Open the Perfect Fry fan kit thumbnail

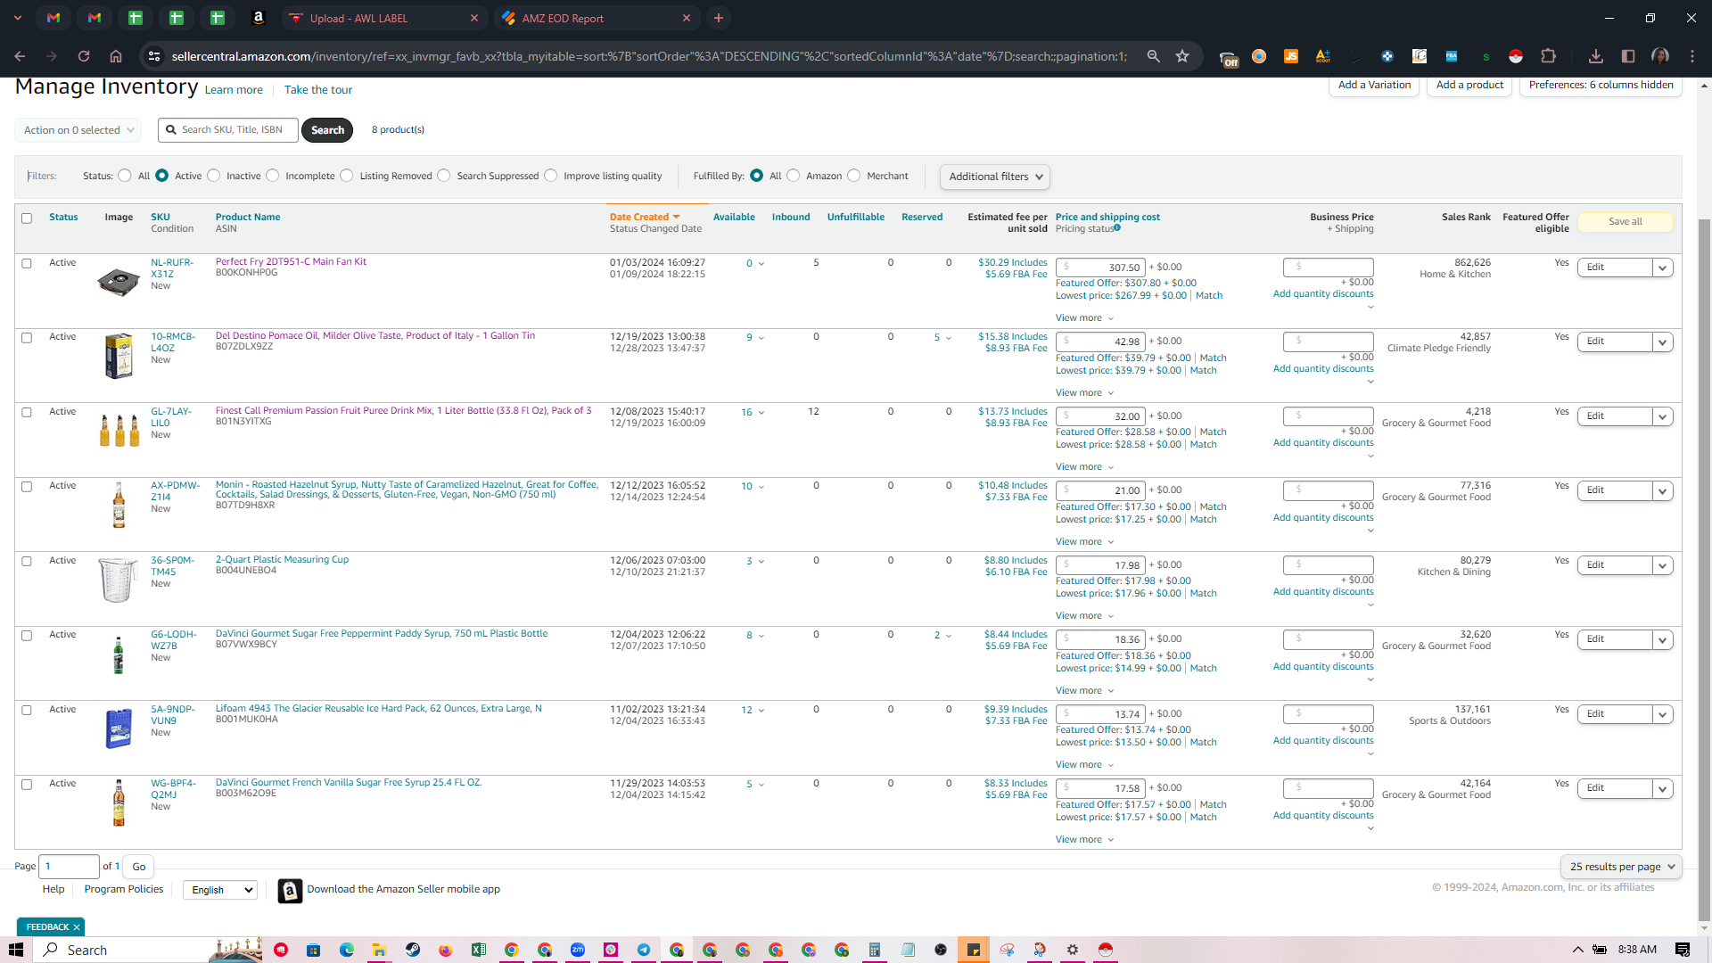point(119,283)
